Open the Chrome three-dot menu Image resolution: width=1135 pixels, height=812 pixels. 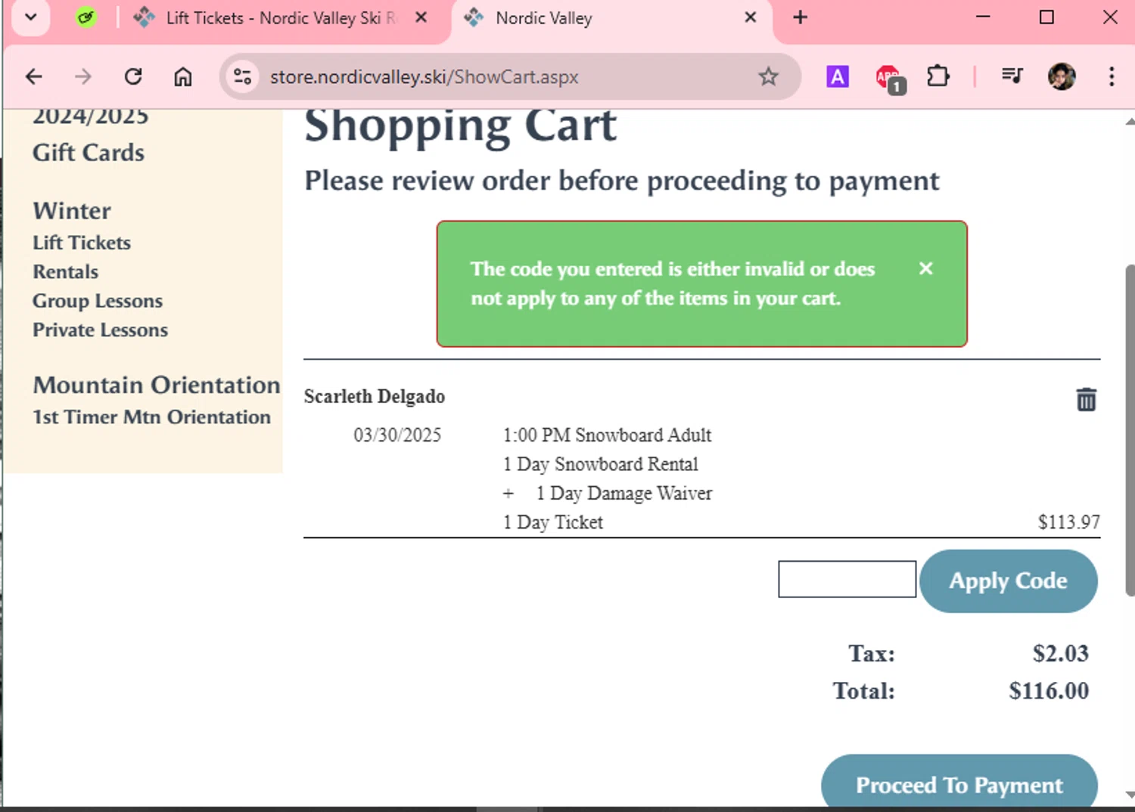click(x=1111, y=76)
